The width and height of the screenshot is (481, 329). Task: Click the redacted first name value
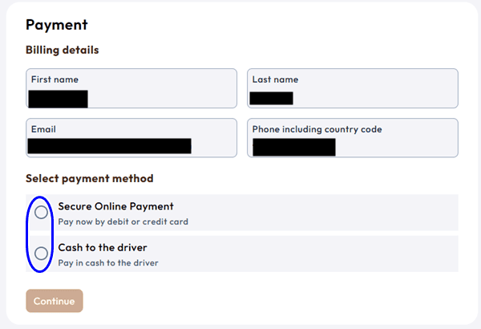[58, 99]
